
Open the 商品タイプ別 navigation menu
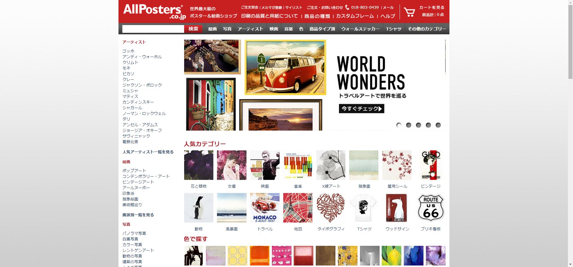tap(322, 29)
